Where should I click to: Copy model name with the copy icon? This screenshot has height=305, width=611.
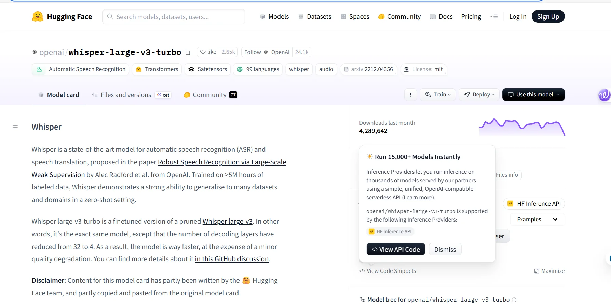pyautogui.click(x=187, y=52)
